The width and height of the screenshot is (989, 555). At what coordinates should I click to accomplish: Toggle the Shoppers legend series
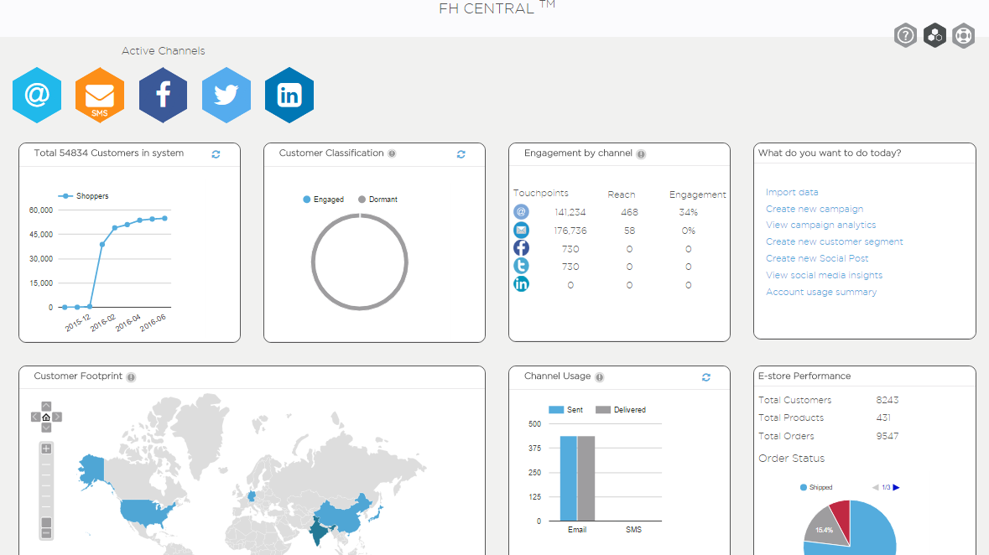pyautogui.click(x=83, y=196)
